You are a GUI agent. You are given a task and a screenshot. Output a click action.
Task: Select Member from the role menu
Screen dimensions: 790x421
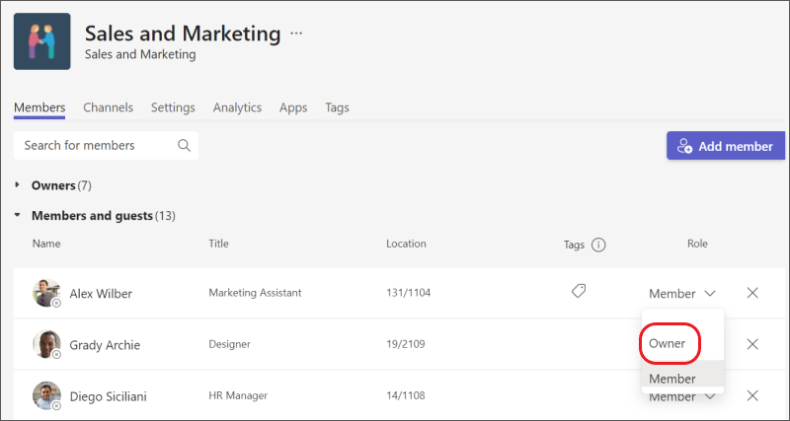(x=671, y=379)
